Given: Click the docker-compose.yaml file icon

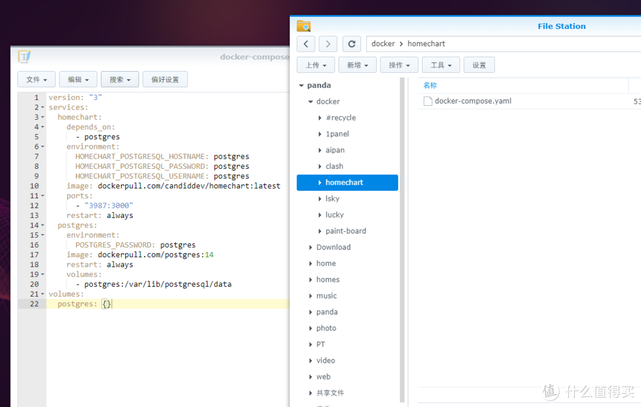Looking at the screenshot, I should point(427,101).
